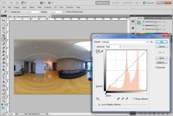Select the Zoom tool in toolbox
This screenshot has height=116, width=173.
point(4,101)
